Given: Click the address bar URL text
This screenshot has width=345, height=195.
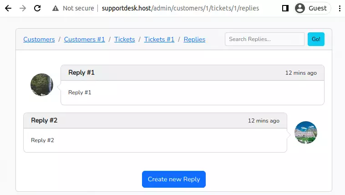Looking at the screenshot, I should (180, 8).
